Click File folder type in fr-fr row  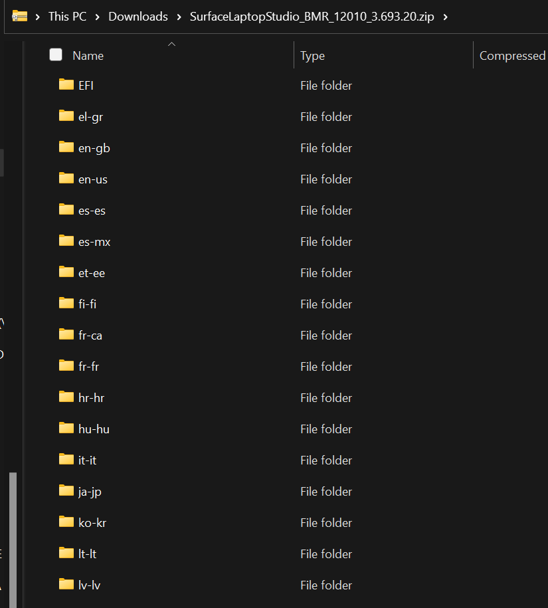[326, 366]
